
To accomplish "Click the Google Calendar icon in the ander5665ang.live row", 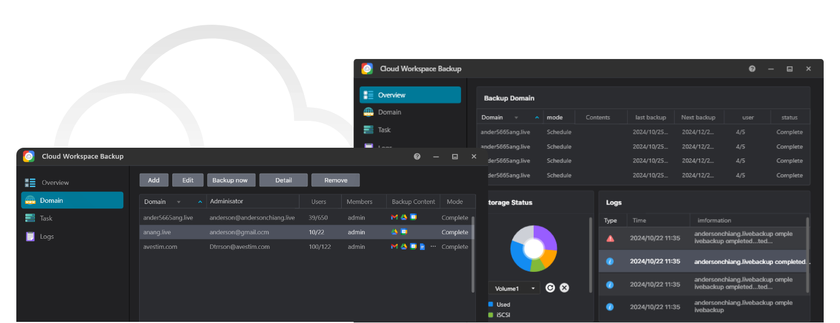I will pyautogui.click(x=413, y=217).
